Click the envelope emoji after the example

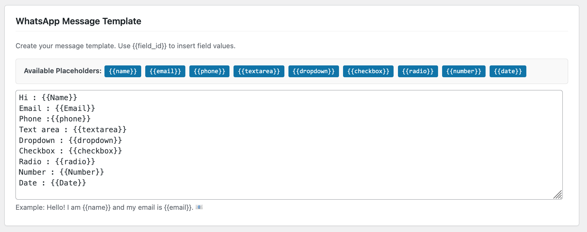(199, 207)
